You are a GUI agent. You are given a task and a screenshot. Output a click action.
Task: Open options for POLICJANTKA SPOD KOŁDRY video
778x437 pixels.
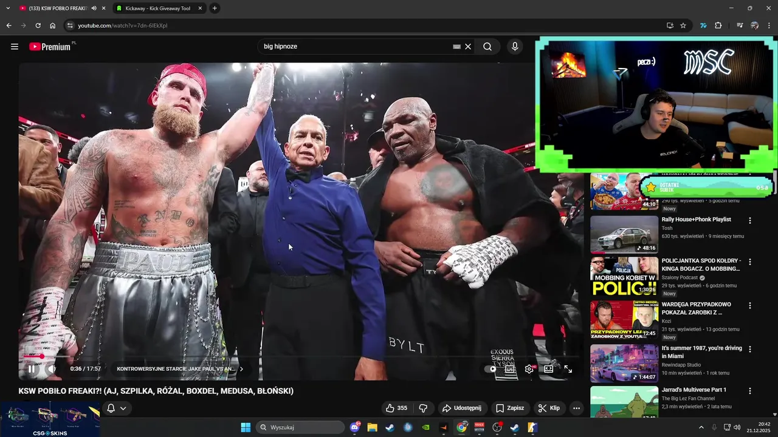pyautogui.click(x=749, y=262)
